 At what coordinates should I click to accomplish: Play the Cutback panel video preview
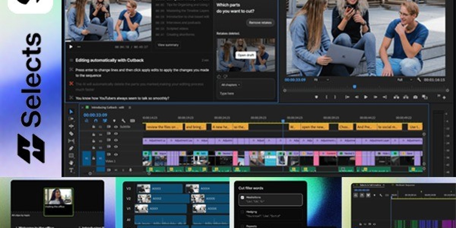point(71,47)
